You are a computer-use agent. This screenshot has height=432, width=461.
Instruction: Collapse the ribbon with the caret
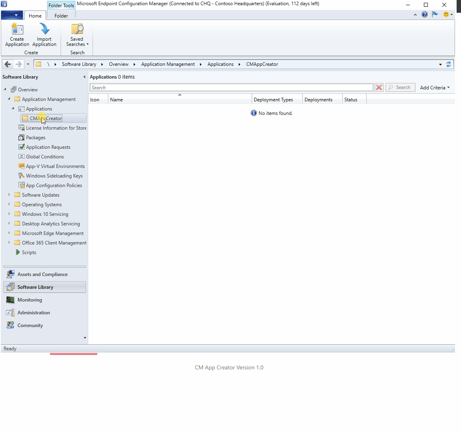pos(415,15)
